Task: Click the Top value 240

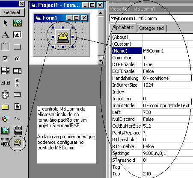Action: tap(168, 174)
